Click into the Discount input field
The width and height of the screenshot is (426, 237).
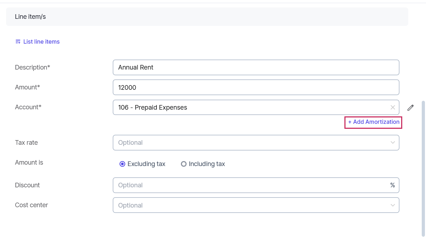(248, 185)
